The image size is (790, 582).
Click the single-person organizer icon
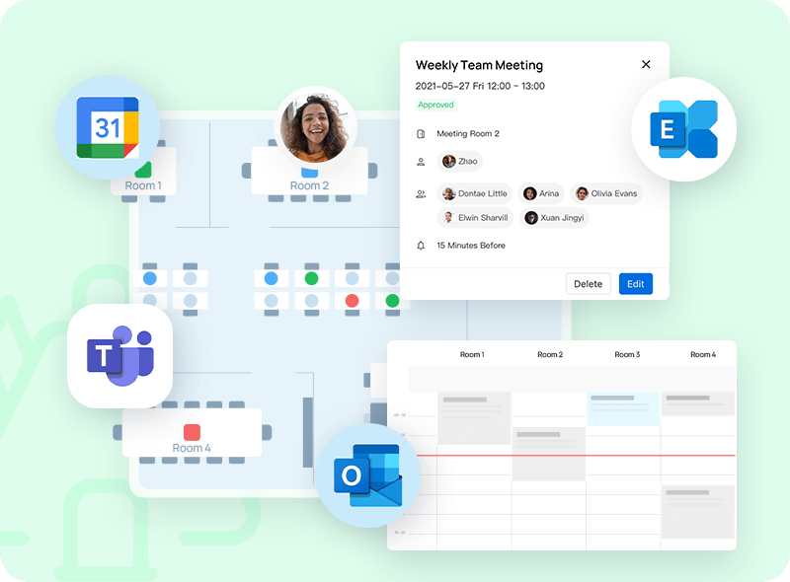coord(421,162)
